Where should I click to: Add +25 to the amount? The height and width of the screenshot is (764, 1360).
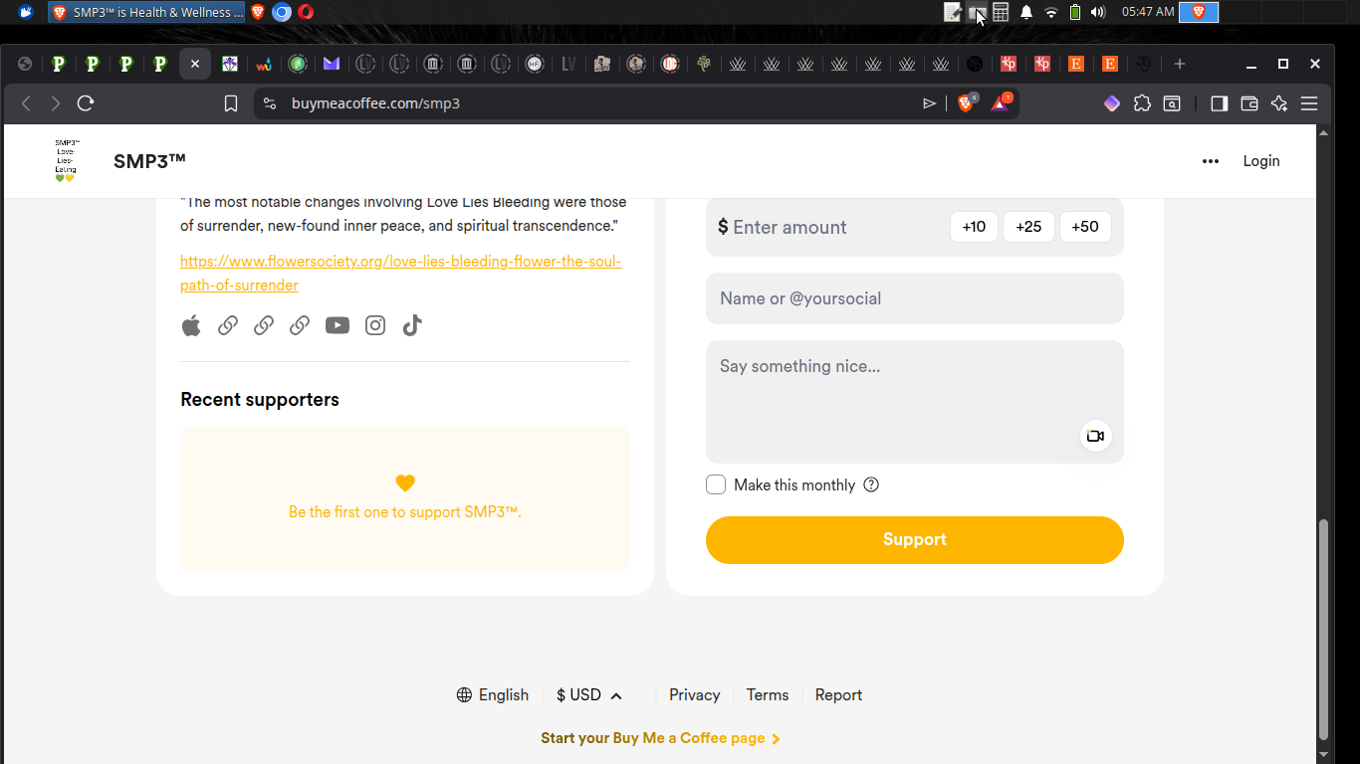tap(1028, 227)
